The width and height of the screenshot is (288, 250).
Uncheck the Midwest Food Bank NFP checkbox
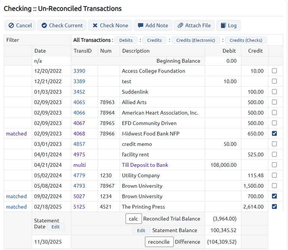click(x=274, y=134)
